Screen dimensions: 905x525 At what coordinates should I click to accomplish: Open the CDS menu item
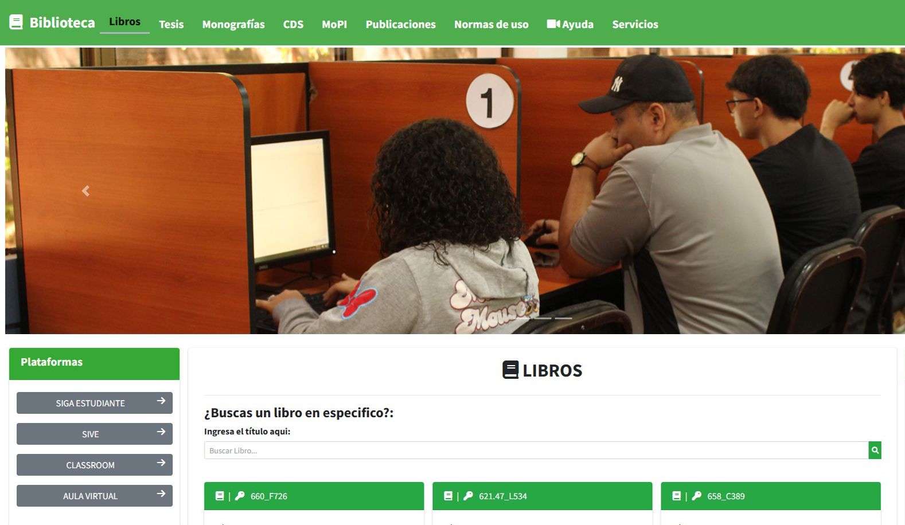293,24
